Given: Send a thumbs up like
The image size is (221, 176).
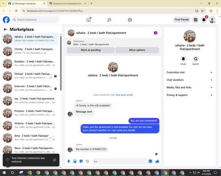Looking at the screenshot, I should tap(157, 161).
